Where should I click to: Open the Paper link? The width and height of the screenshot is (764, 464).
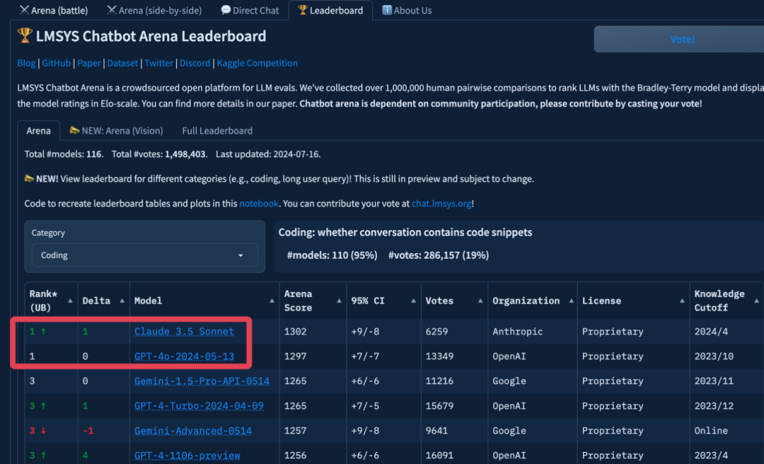coord(88,63)
